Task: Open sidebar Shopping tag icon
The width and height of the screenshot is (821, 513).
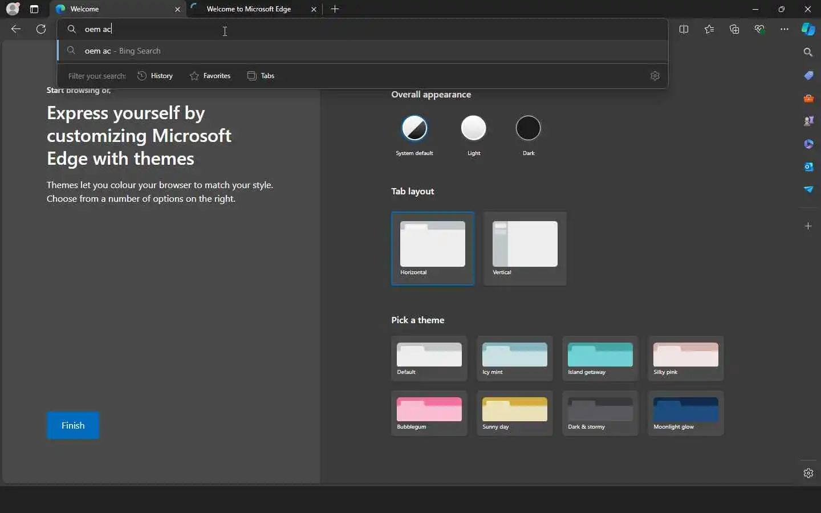Action: tap(808, 75)
